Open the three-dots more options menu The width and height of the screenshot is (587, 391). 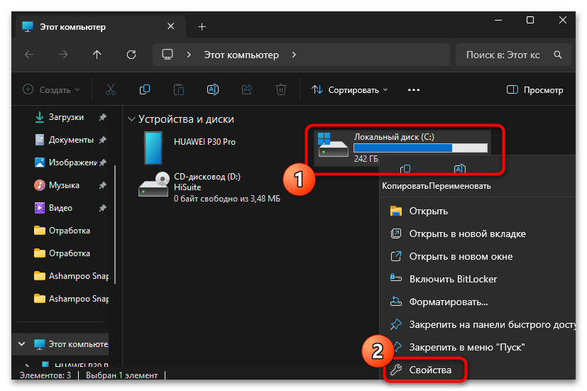[x=414, y=90]
